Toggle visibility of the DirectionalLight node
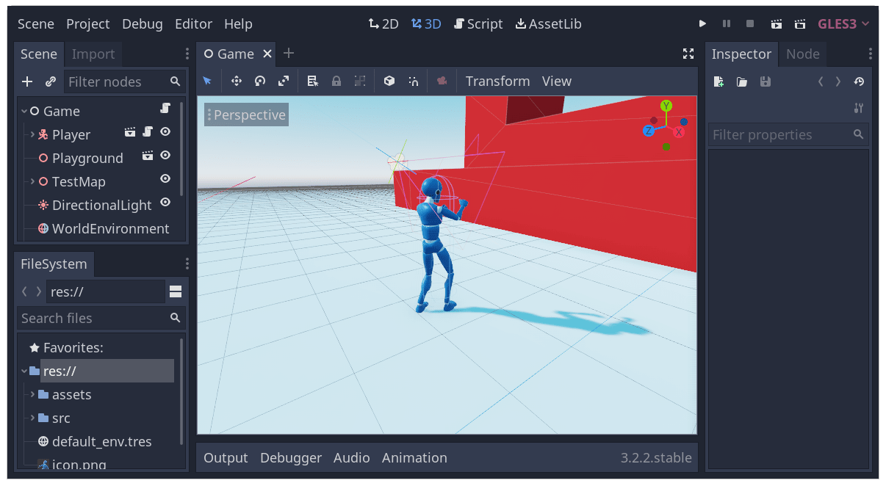Screen dimensions: 886x486 [165, 202]
